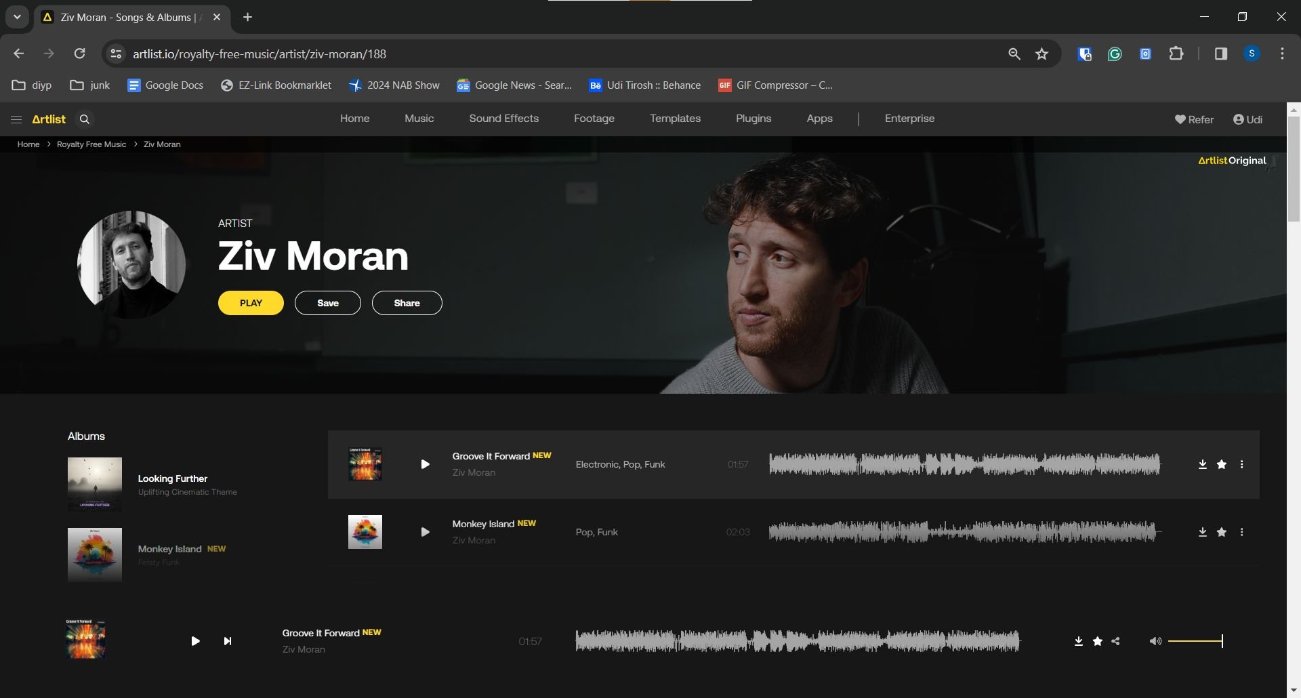
Task: Seek within Monkey Island row waveform
Action: point(964,532)
